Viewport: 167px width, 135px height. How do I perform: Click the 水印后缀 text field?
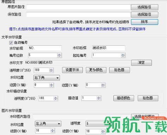click(108, 48)
